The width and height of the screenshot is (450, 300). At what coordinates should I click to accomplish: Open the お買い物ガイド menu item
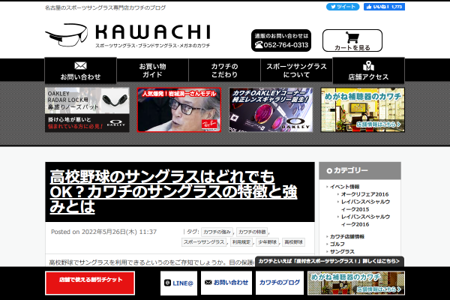[153, 70]
